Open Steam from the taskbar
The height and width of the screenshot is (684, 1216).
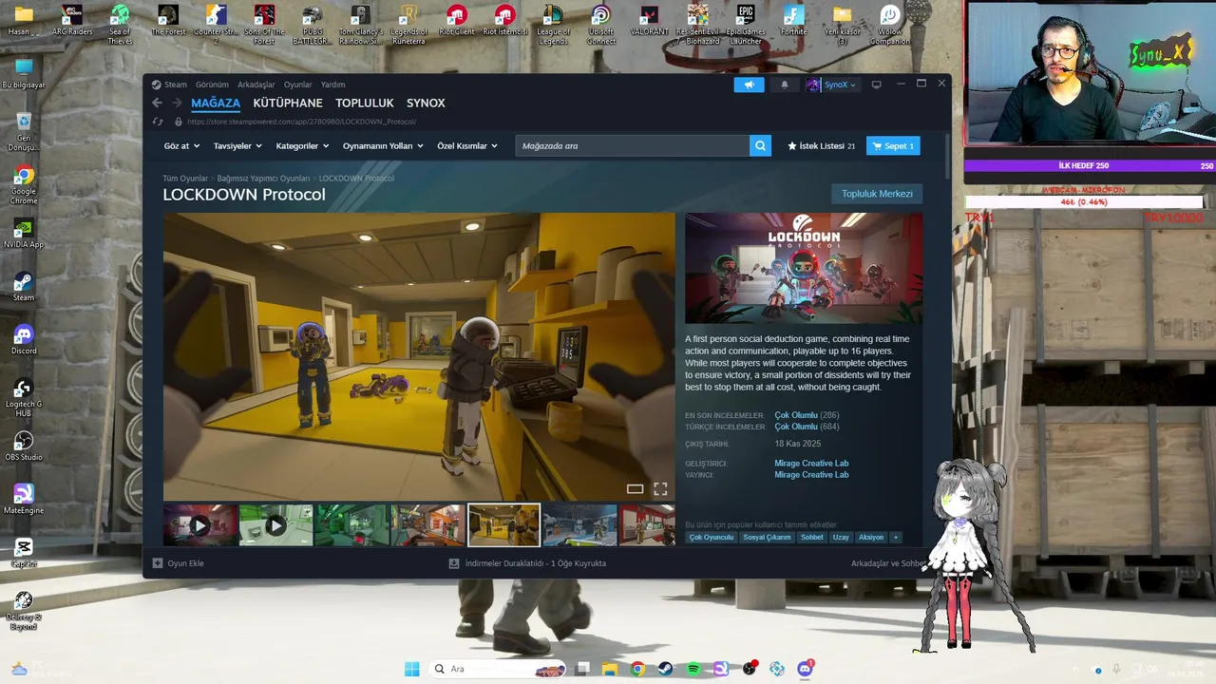[666, 669]
